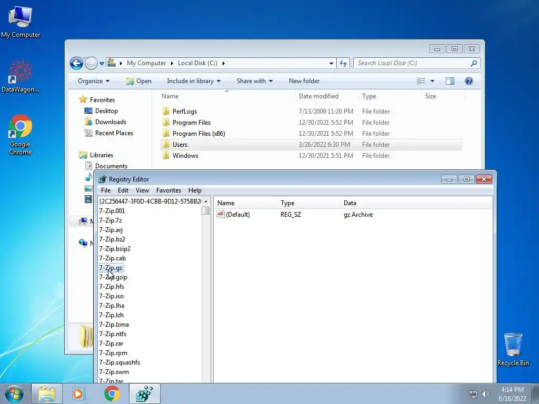The image size is (539, 404).
Task: Click the forward navigation button in Explorer
Action: coord(91,63)
